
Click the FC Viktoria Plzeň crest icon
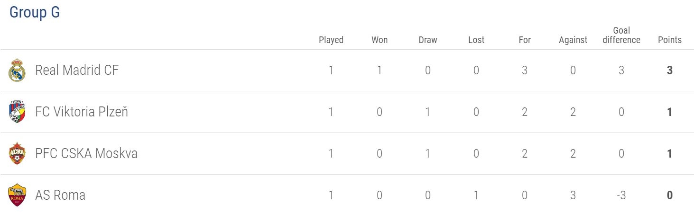[17, 112]
